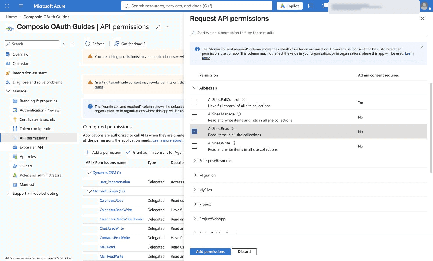Open the more options ellipsis beside title
This screenshot has height=261, width=433.
point(168,27)
